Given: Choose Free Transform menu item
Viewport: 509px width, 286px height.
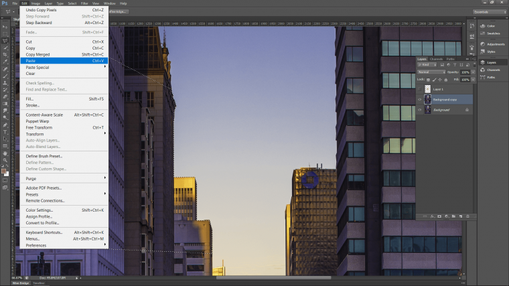Looking at the screenshot, I should click(64, 127).
